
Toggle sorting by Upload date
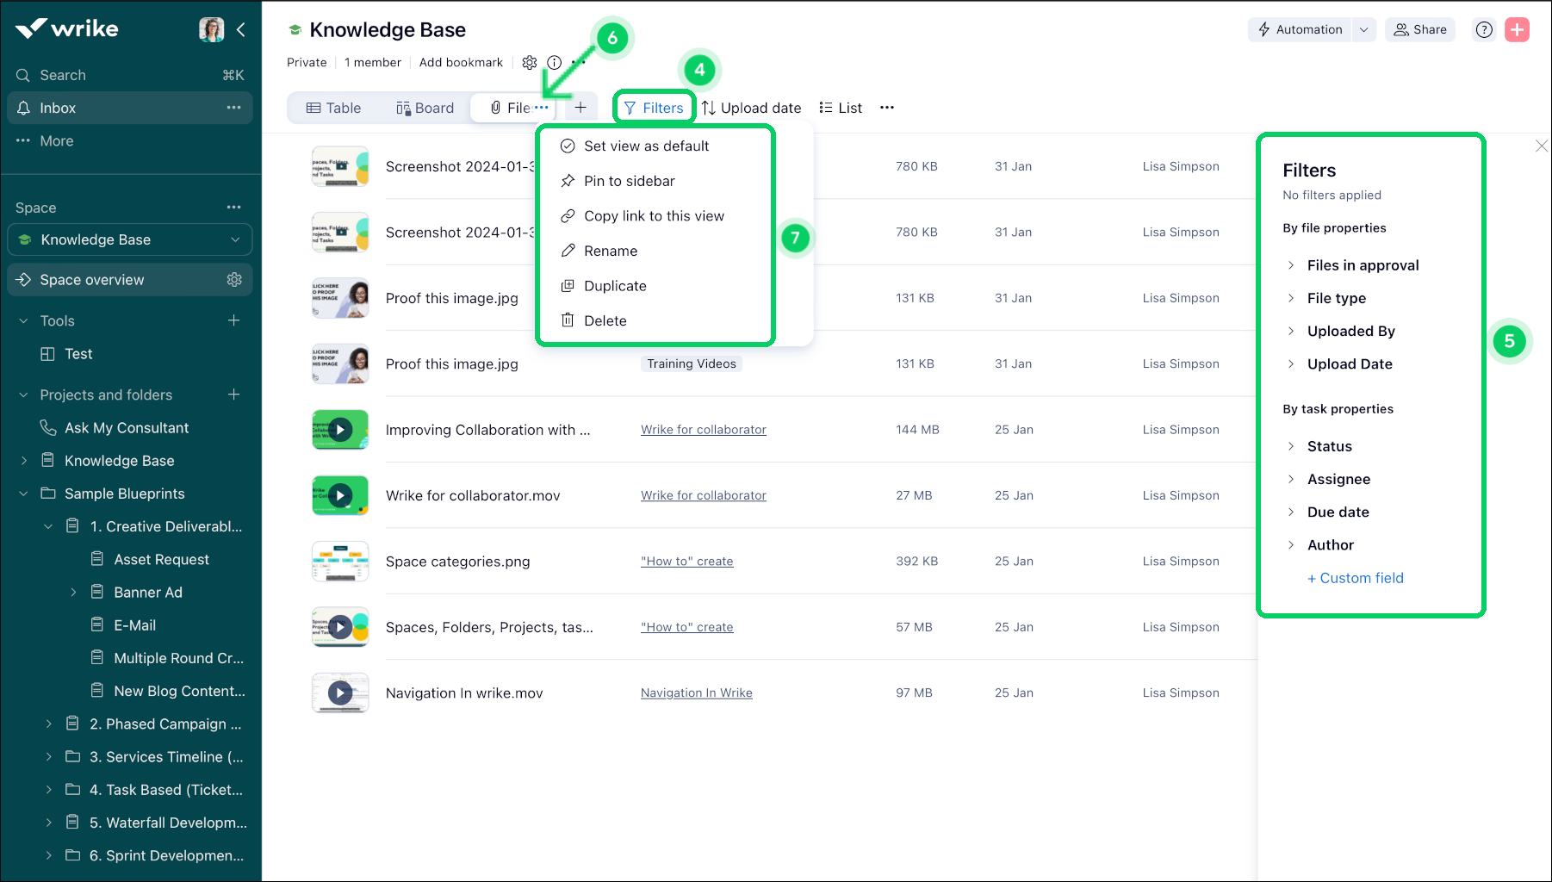[x=751, y=107]
